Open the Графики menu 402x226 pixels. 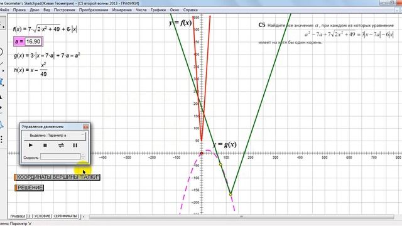158,10
